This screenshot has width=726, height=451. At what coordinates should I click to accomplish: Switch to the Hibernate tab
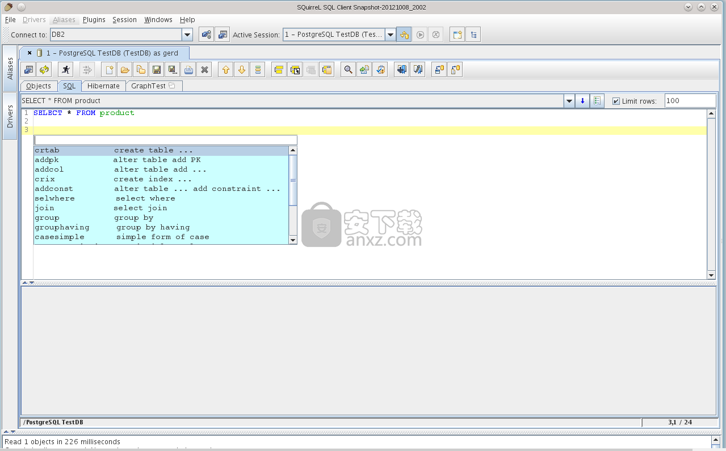(x=103, y=86)
